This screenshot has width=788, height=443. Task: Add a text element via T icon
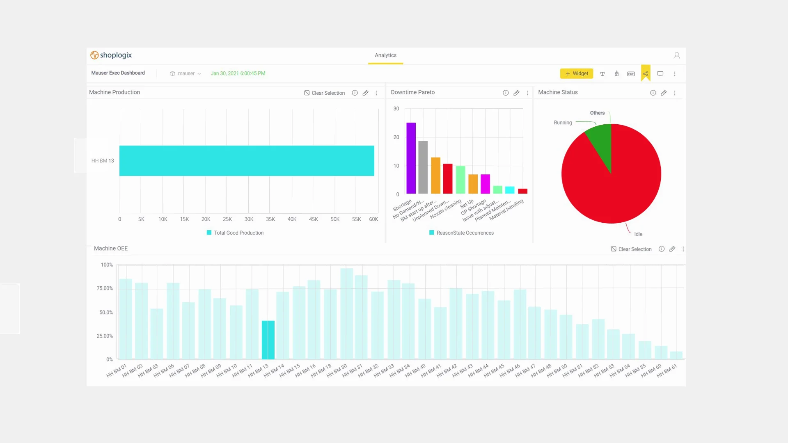click(x=602, y=74)
